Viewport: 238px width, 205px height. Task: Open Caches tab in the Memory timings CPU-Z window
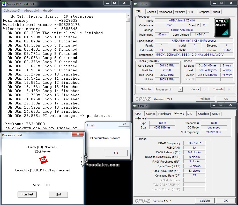[x=151, y=114]
